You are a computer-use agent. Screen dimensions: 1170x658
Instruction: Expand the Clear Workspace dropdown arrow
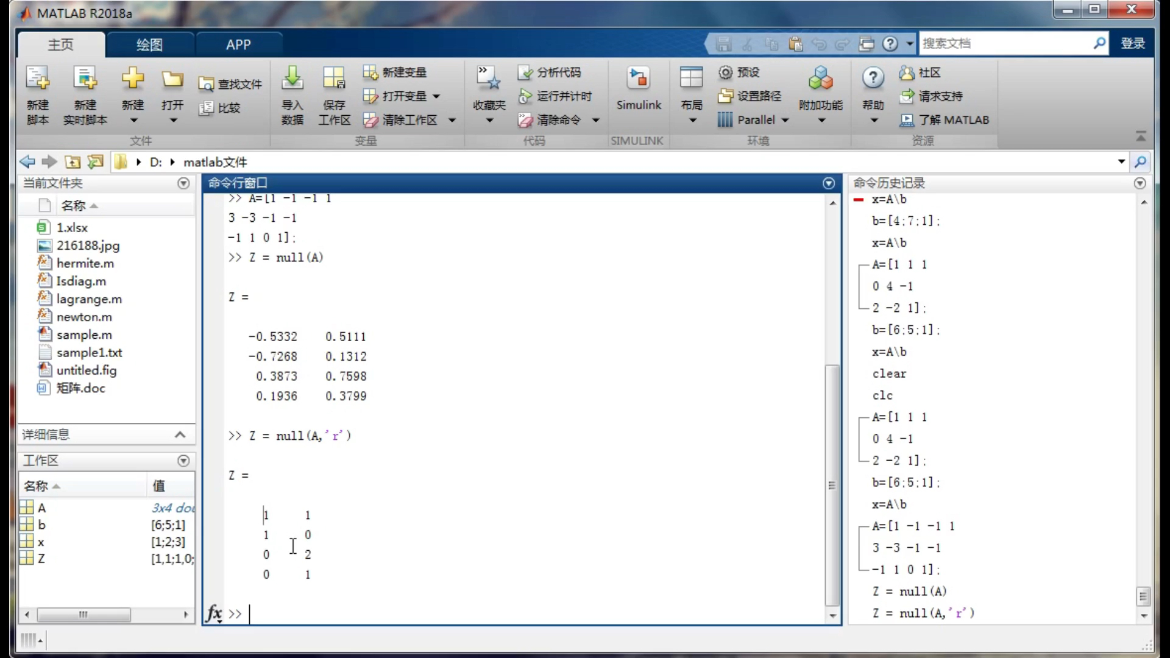(x=452, y=120)
